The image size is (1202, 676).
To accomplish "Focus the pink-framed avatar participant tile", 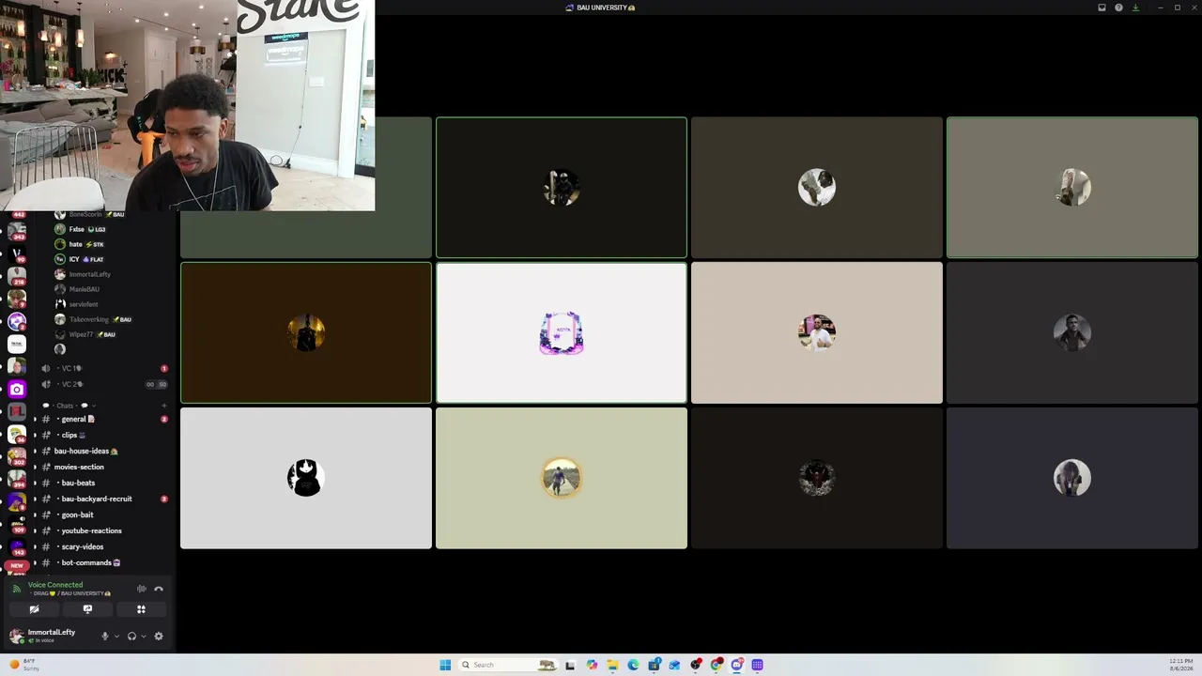I will pyautogui.click(x=562, y=333).
